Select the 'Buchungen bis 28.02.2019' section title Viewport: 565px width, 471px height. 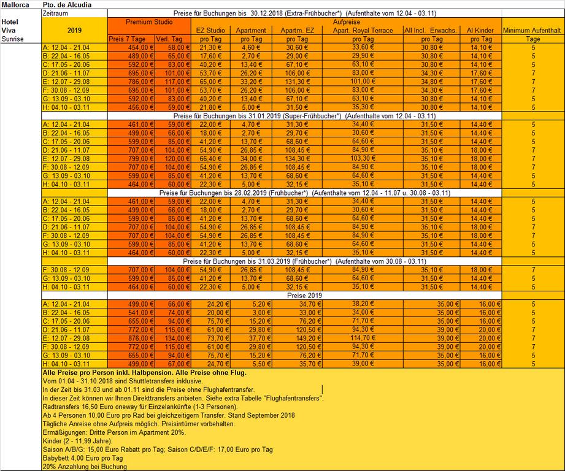pos(304,193)
